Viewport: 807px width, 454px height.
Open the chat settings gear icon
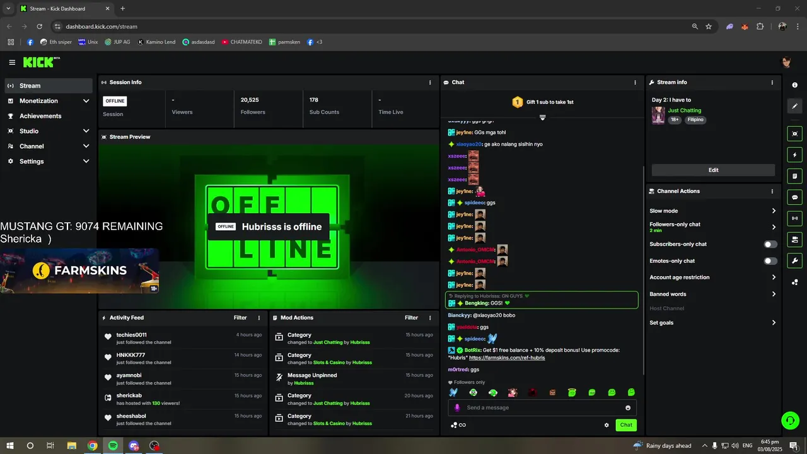tap(607, 425)
